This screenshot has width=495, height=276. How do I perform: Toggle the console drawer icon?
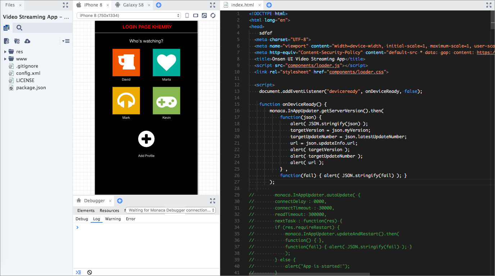pos(79,272)
